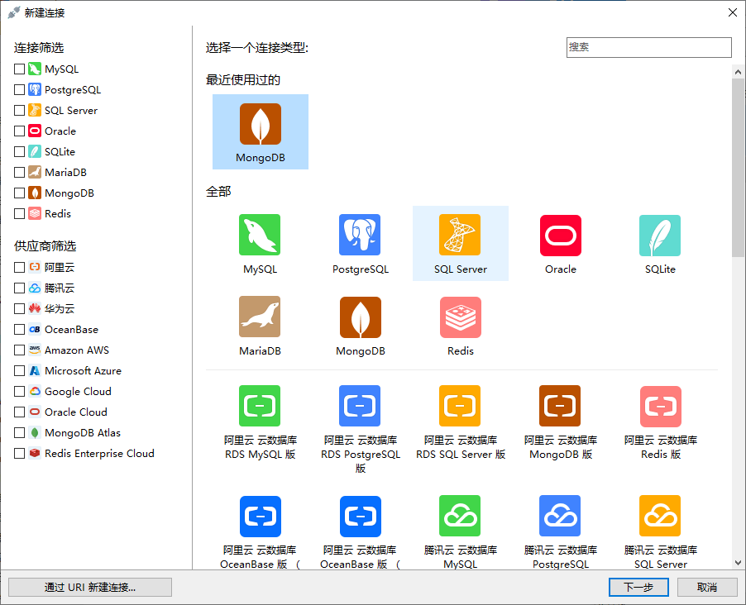Check the Amazon AWS vendor filter
Screen dimensions: 746x605
click(x=19, y=350)
